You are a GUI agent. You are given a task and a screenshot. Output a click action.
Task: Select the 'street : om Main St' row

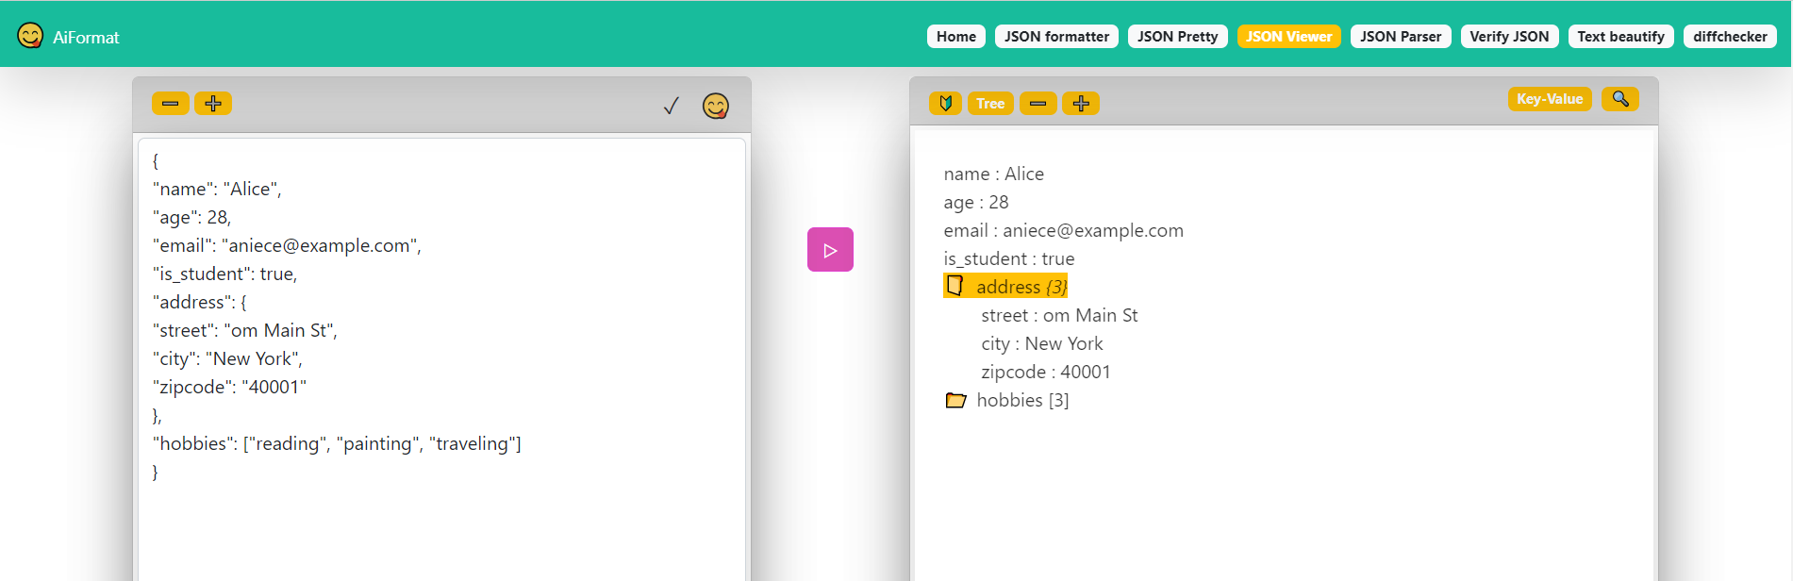pyautogui.click(x=1059, y=315)
